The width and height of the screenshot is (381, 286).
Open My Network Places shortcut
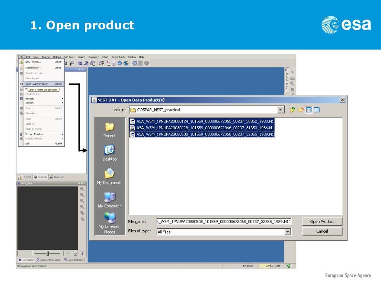coord(109,223)
